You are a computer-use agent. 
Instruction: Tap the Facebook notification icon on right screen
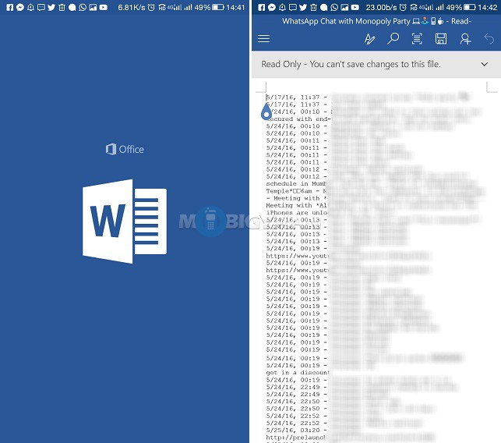(x=261, y=7)
